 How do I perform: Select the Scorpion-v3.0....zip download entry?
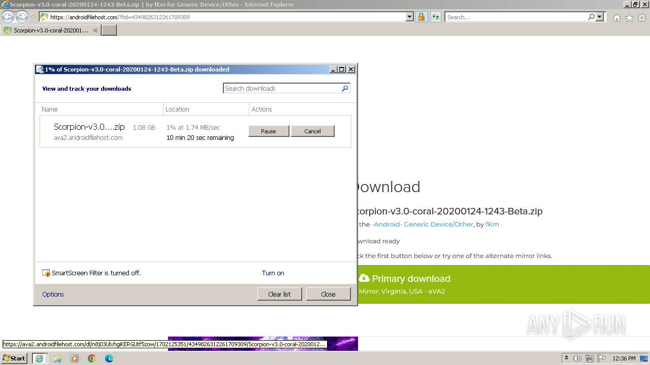(x=196, y=131)
